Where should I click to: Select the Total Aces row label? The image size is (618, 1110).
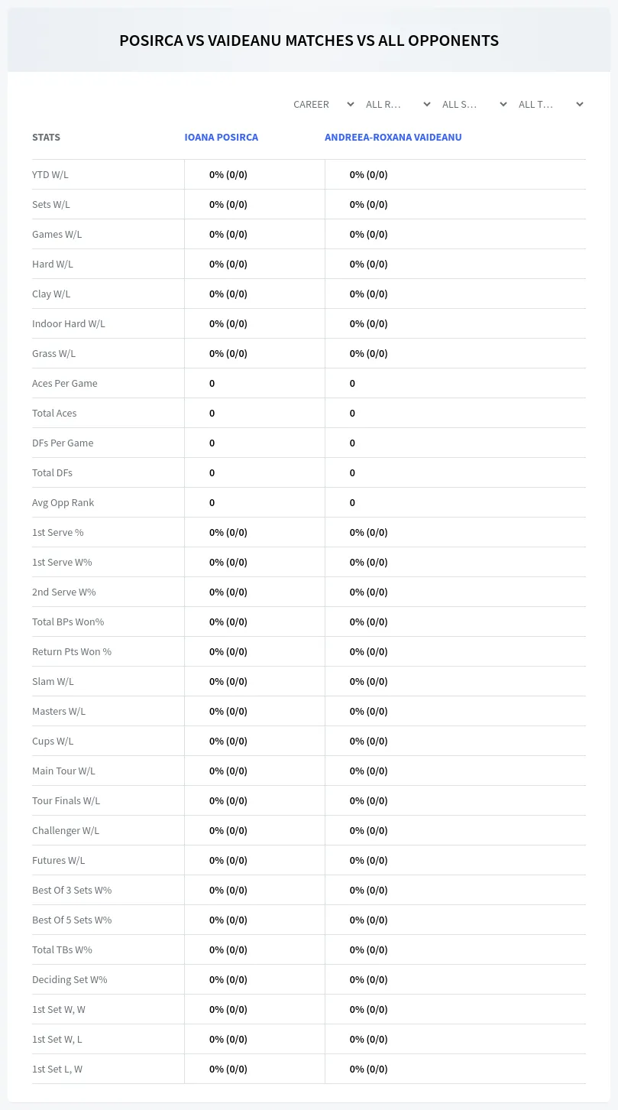pos(54,413)
